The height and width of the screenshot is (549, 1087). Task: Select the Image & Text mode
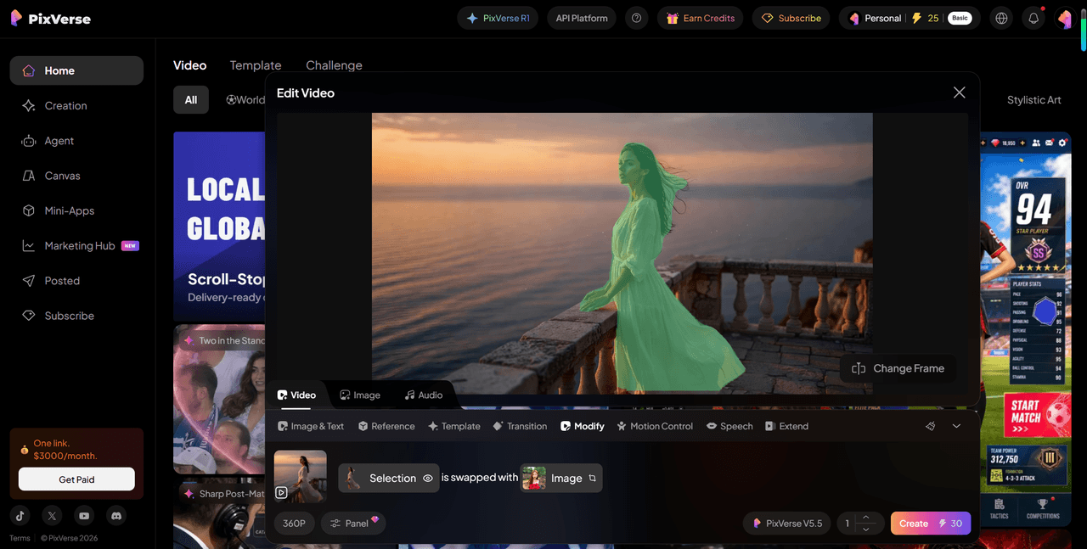311,426
